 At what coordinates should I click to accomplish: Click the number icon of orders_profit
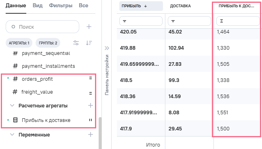15,79
